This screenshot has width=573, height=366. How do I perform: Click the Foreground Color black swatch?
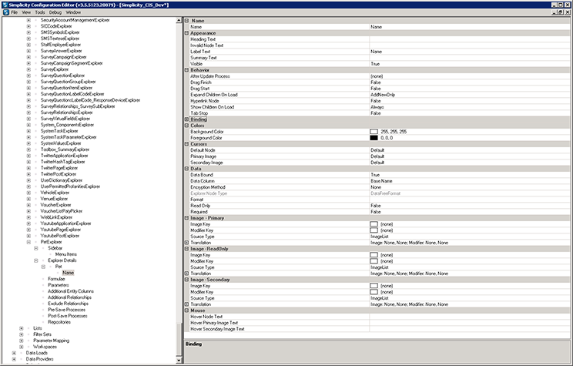coord(374,138)
